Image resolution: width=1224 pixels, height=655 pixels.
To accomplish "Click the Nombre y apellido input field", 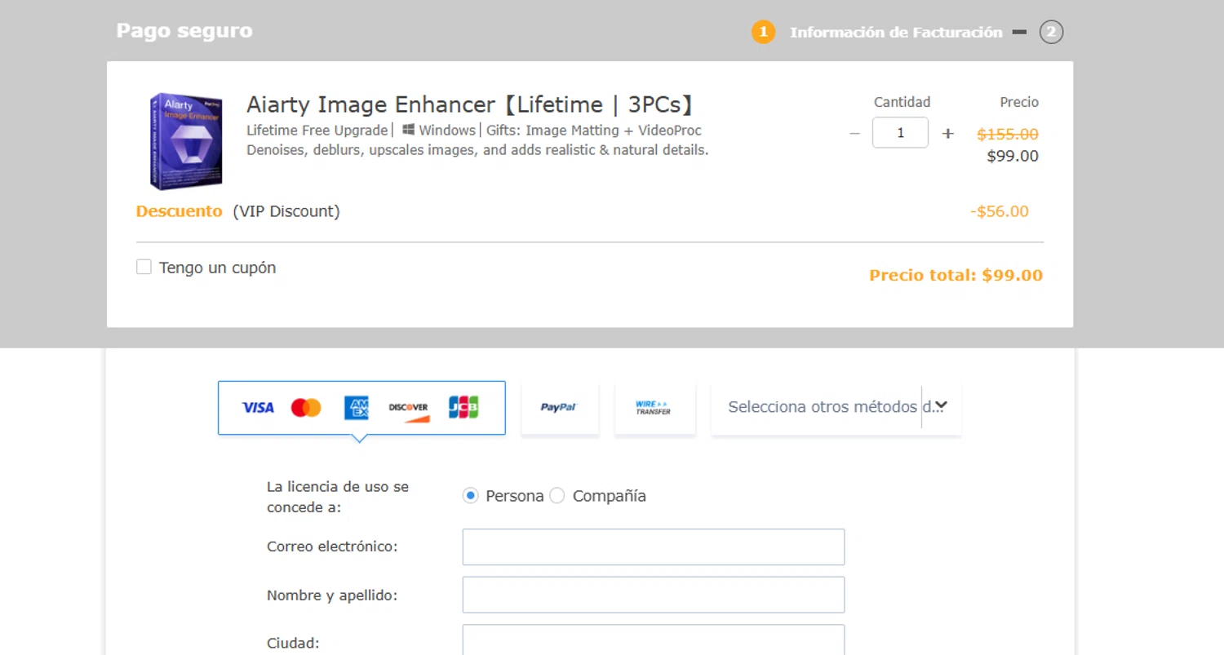I will click(x=654, y=595).
